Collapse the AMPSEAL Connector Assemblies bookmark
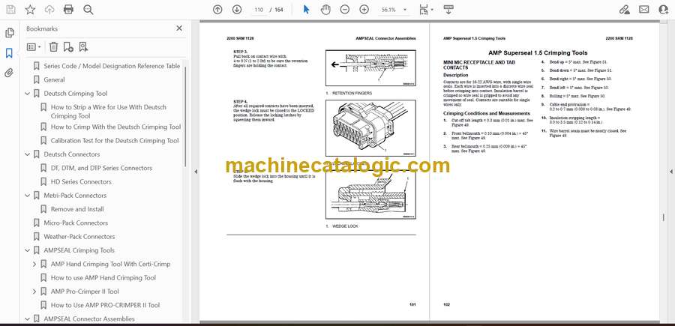Viewport: 675px width, 326px height. (x=28, y=319)
